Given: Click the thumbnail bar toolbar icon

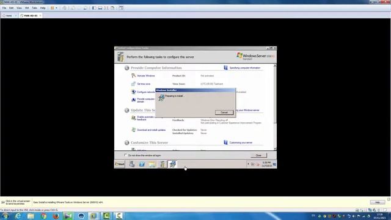Looking at the screenshot, I should click(100, 8).
